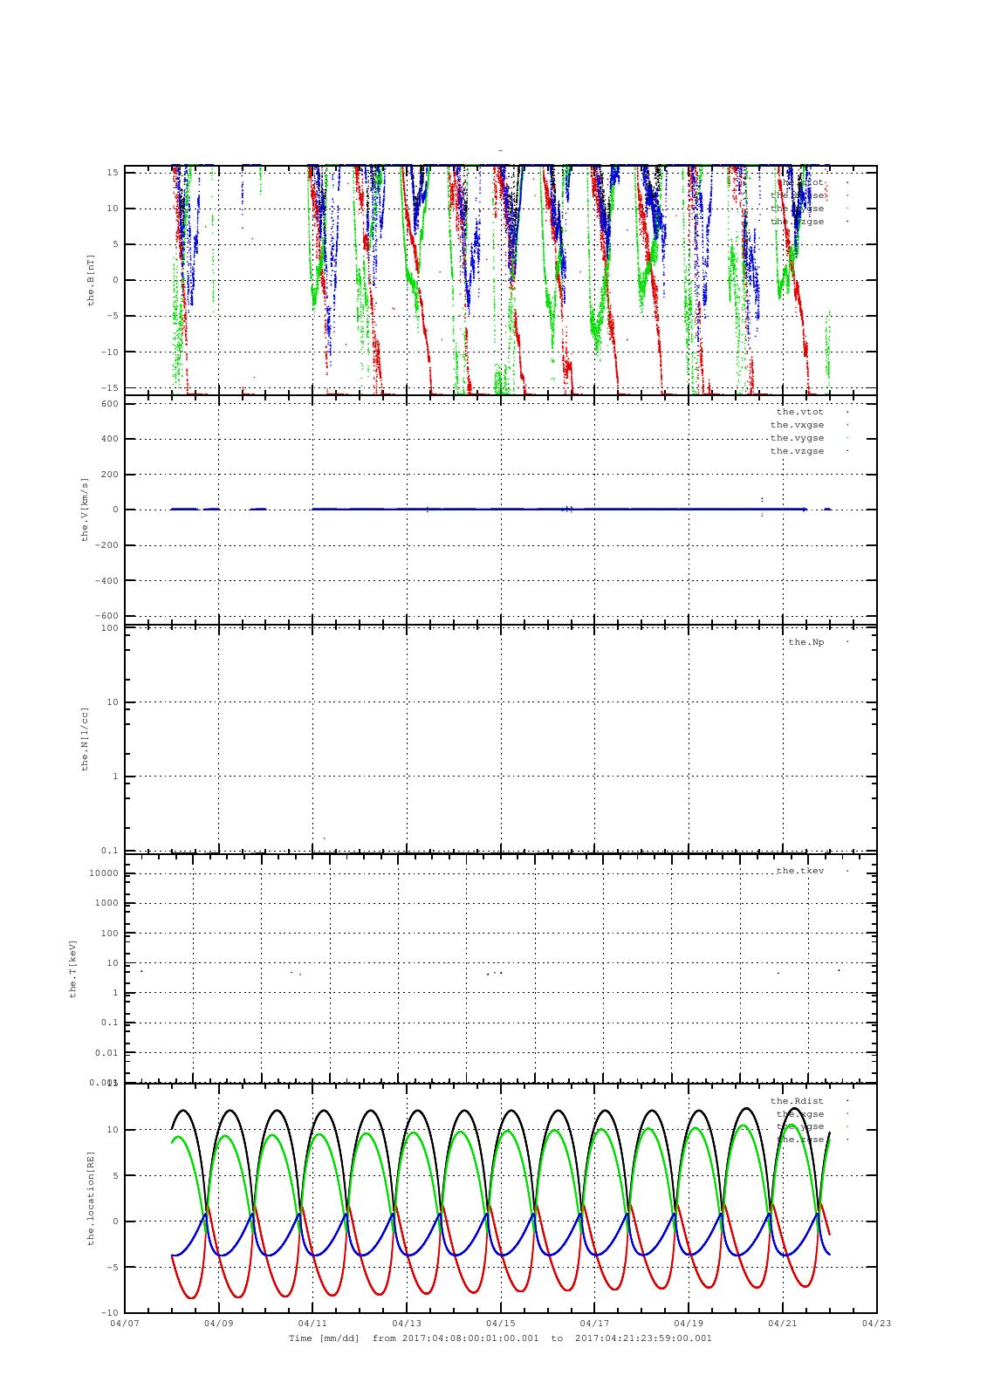Click the -200 tick on velocity axis
The image size is (987, 1396).
pos(106,545)
